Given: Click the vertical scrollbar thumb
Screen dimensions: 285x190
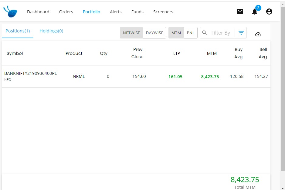Looking at the screenshot, I should 283,89.
